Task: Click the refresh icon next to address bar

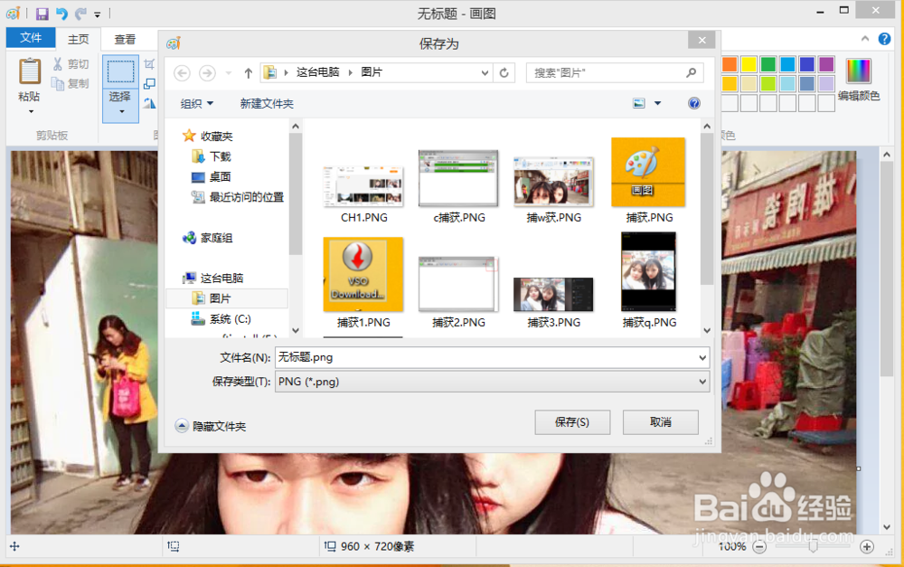Action: pos(504,72)
